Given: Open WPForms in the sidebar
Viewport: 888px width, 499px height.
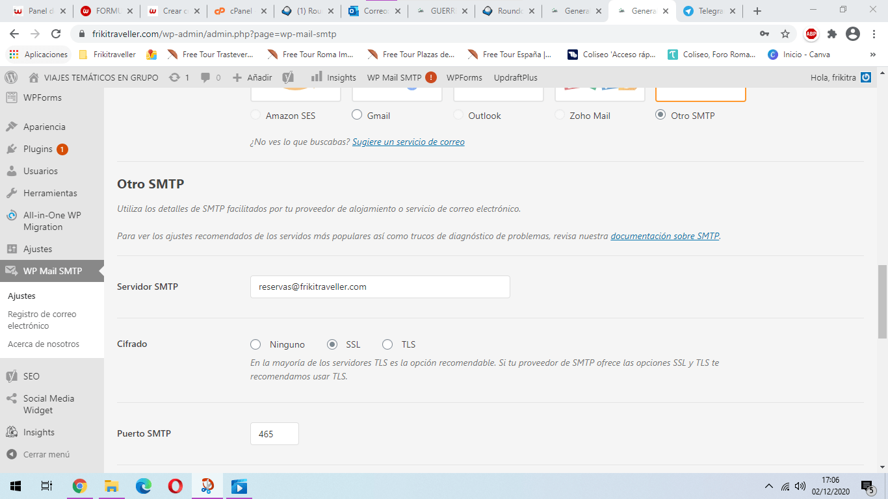Looking at the screenshot, I should pyautogui.click(x=52, y=97).
